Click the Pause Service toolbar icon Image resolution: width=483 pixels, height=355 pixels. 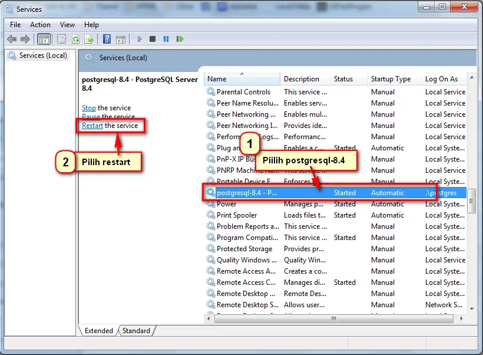tap(166, 39)
